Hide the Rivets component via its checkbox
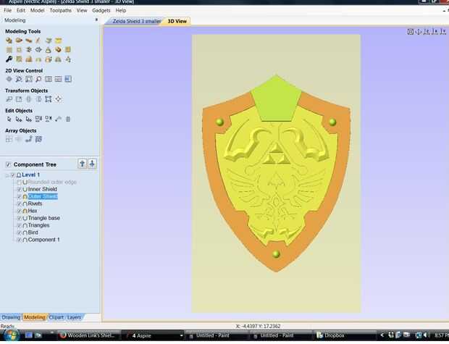Image resolution: width=449 pixels, height=344 pixels. [x=19, y=204]
